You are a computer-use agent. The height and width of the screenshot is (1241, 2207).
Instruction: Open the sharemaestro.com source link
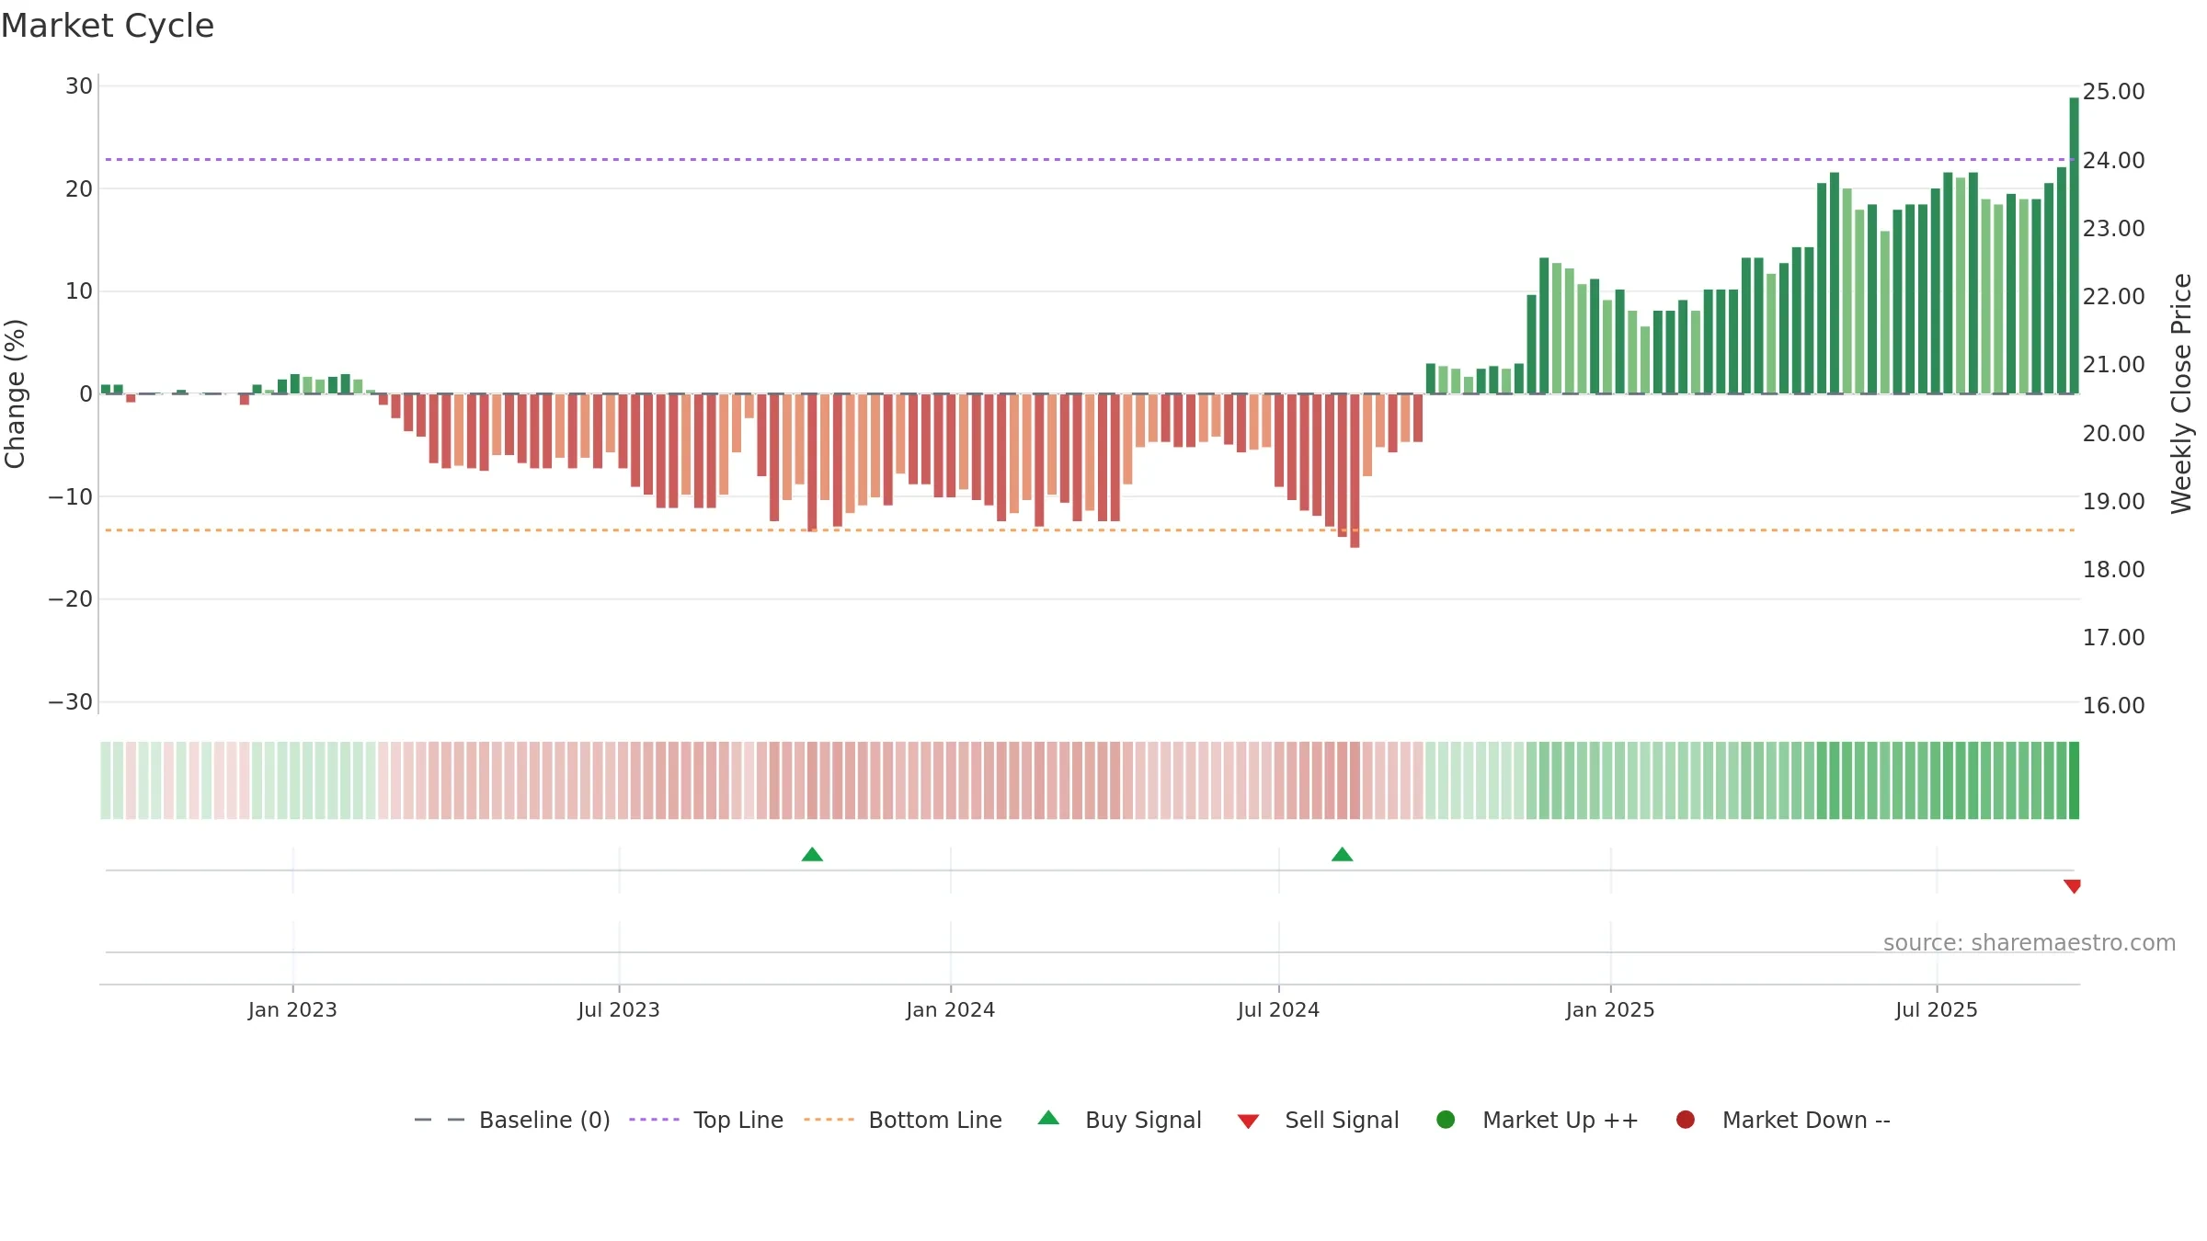pyautogui.click(x=2030, y=942)
